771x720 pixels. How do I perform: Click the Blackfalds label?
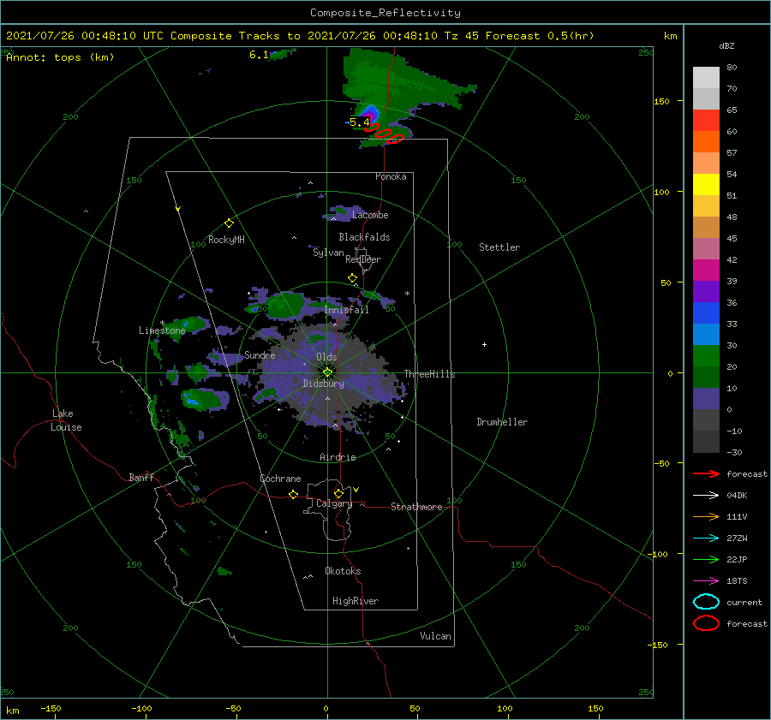pyautogui.click(x=364, y=237)
